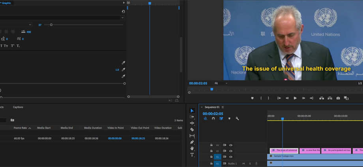Sort by the Frame Rate column
The height and width of the screenshot is (167, 363).
point(21,128)
